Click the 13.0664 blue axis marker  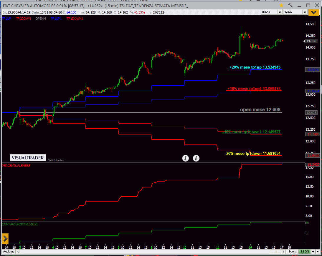313,91
